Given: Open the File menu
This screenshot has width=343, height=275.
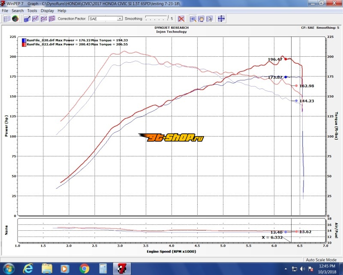Looking at the screenshot, I should 5,10.
